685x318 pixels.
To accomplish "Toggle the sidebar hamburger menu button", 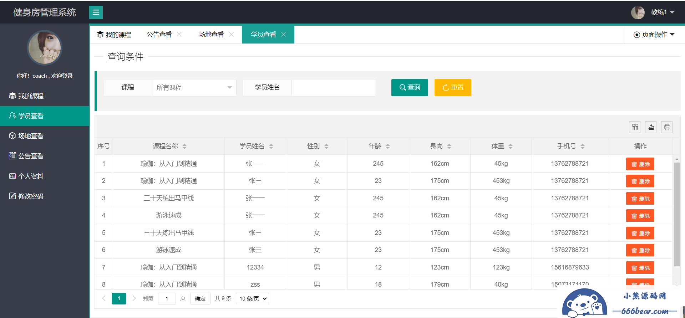I will pos(96,12).
